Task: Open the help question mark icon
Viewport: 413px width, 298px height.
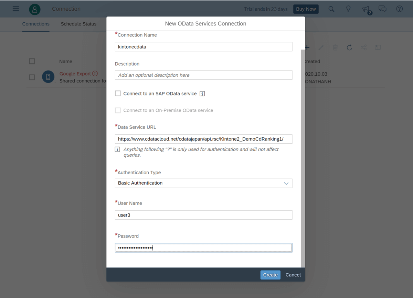Action: click(x=399, y=9)
